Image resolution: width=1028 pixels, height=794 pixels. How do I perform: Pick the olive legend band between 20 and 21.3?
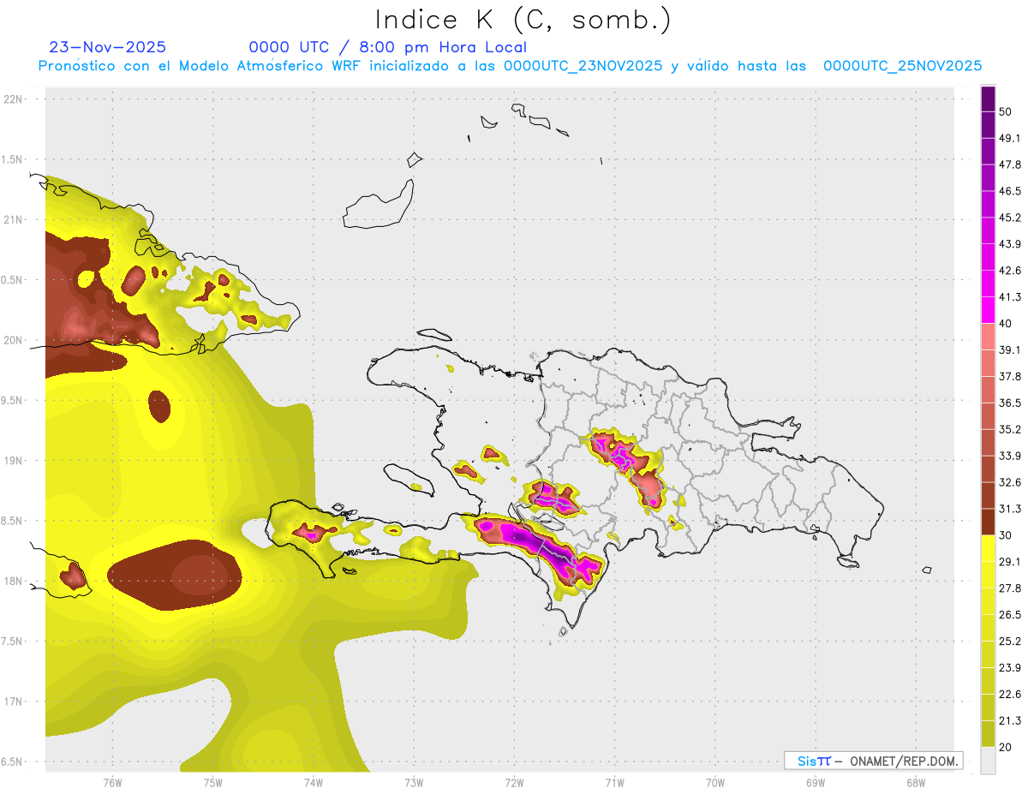tap(988, 733)
